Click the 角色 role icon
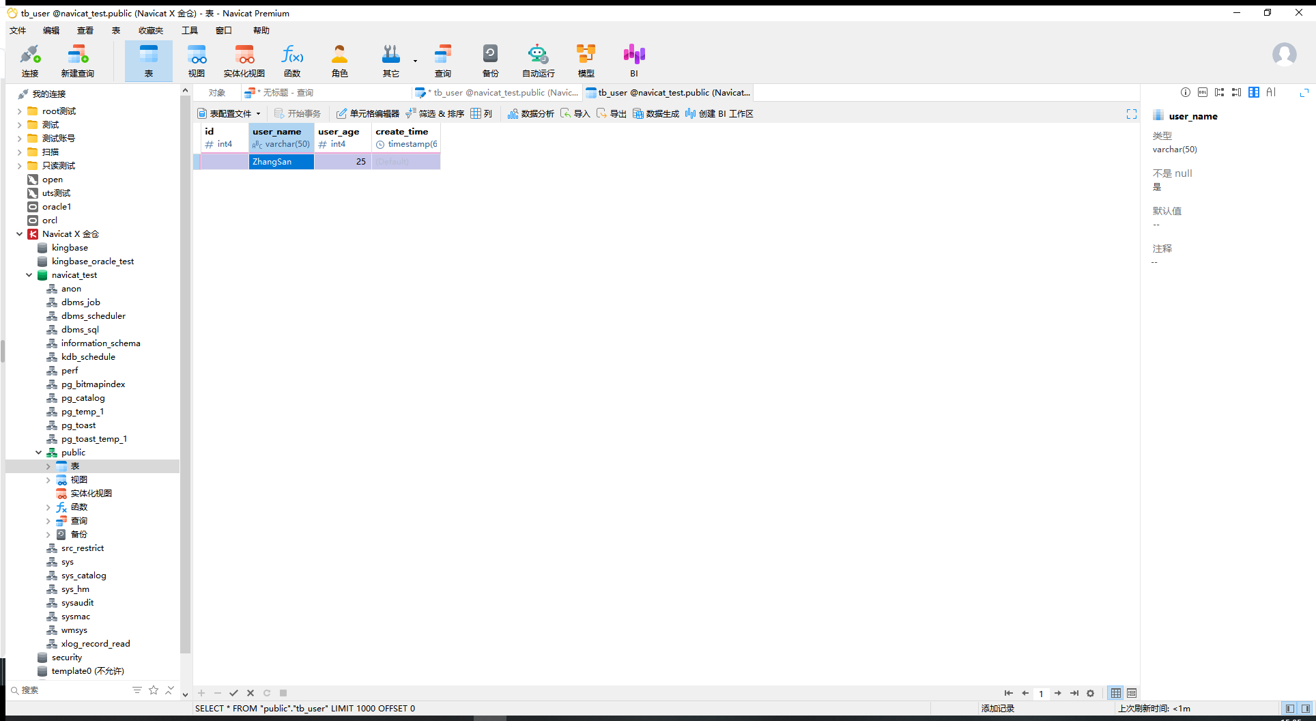The height and width of the screenshot is (721, 1316). click(x=339, y=61)
